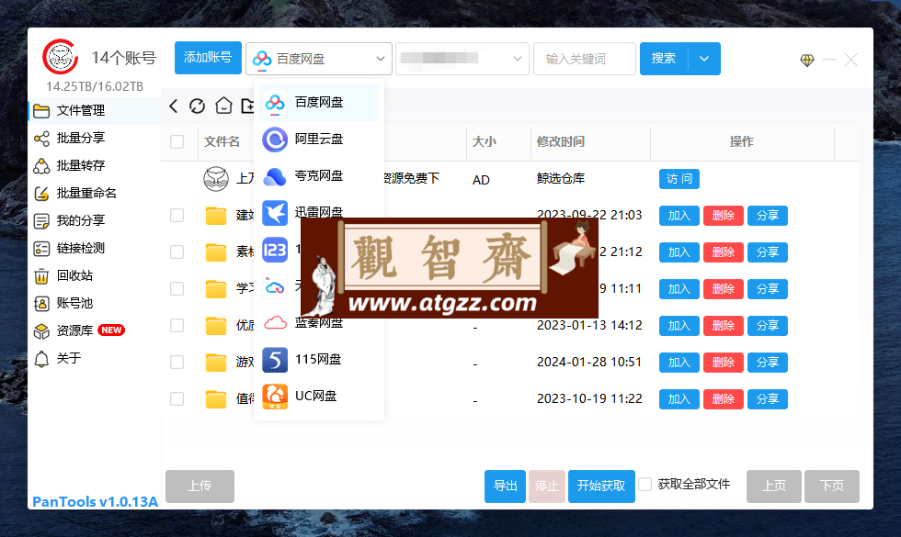Click 分享 for the 2024-01-28 row
The image size is (901, 537).
pyautogui.click(x=768, y=363)
